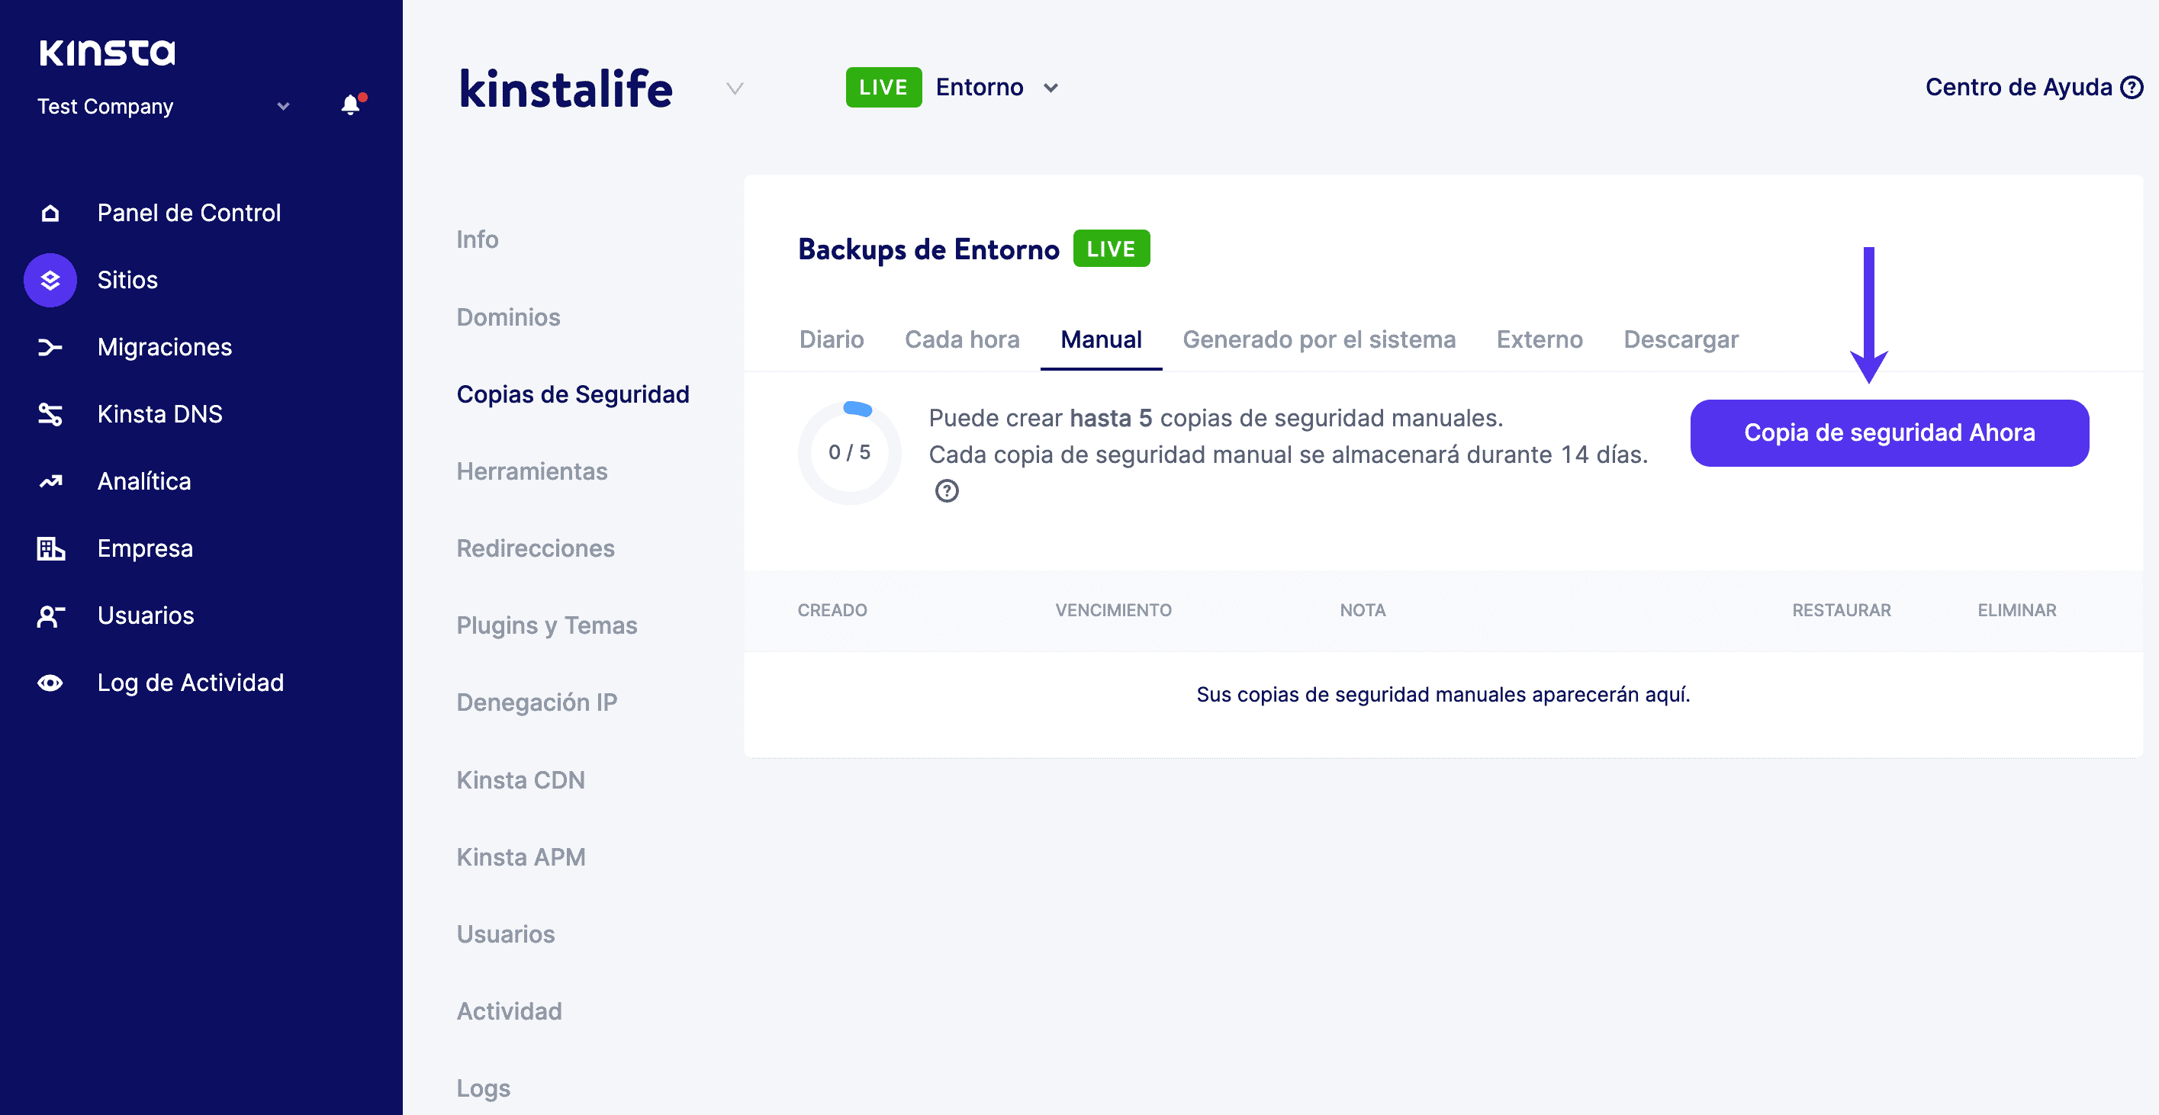Click the Empresa building icon
The image size is (2159, 1115).
point(50,548)
